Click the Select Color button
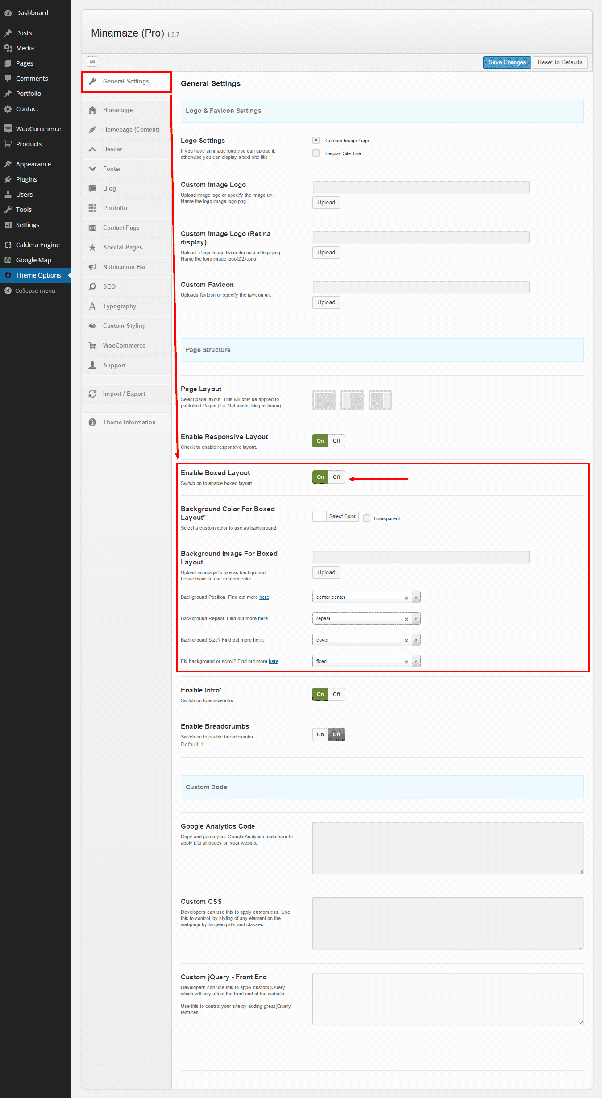The width and height of the screenshot is (602, 1098). (x=342, y=516)
